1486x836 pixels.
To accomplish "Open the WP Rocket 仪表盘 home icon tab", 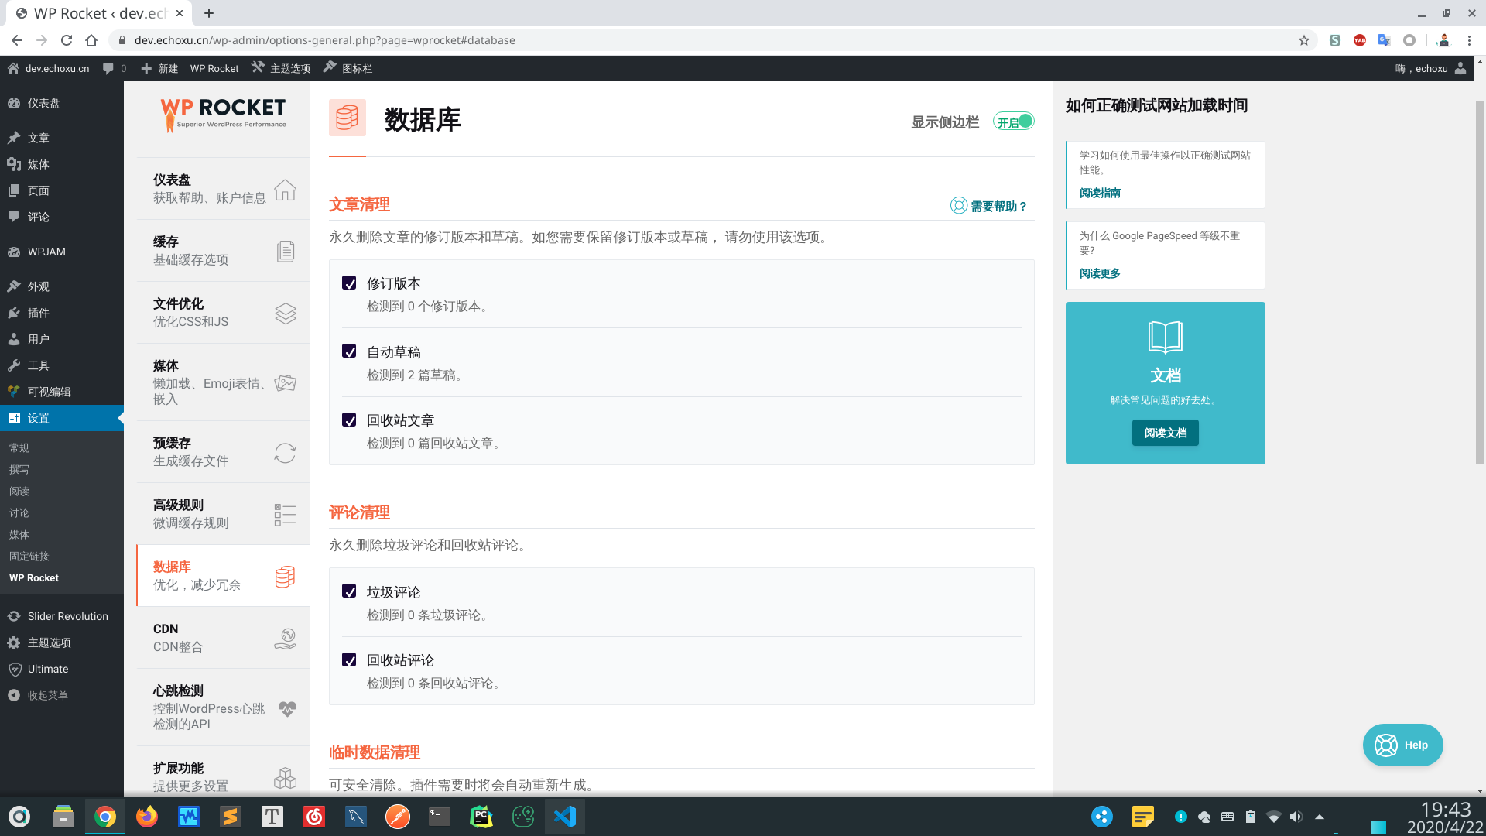I will tap(285, 190).
